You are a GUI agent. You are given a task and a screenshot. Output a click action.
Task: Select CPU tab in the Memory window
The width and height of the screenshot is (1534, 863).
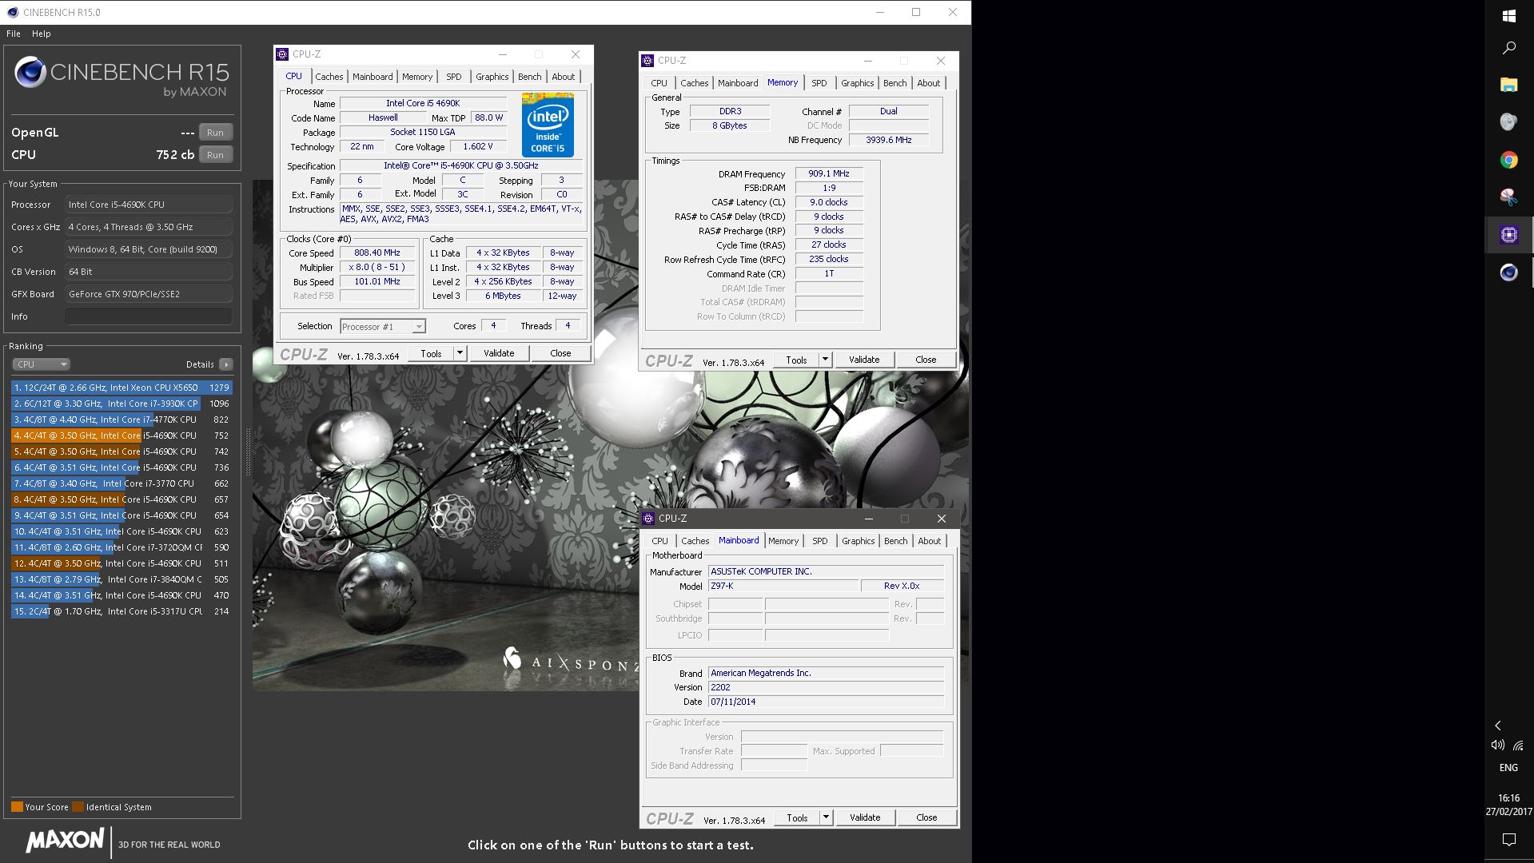(x=659, y=83)
